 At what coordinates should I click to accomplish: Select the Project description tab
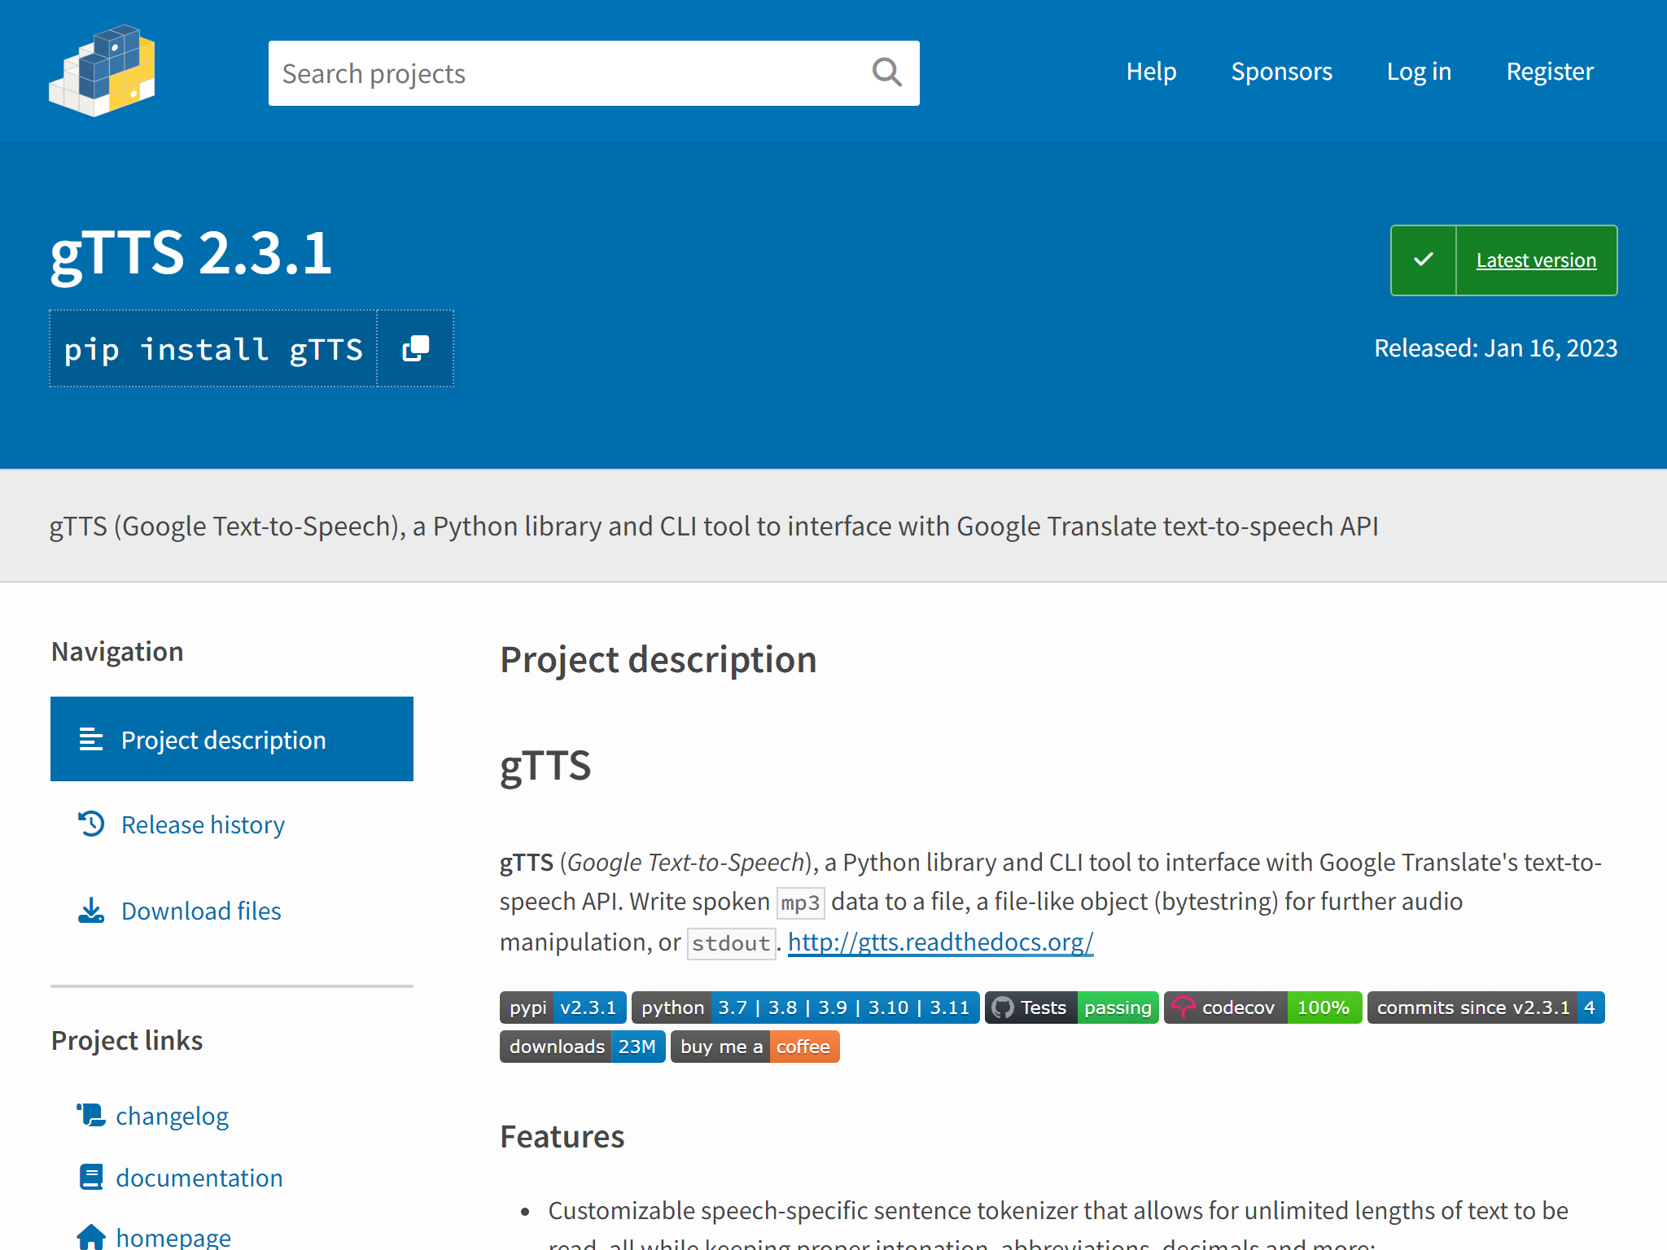pos(232,739)
